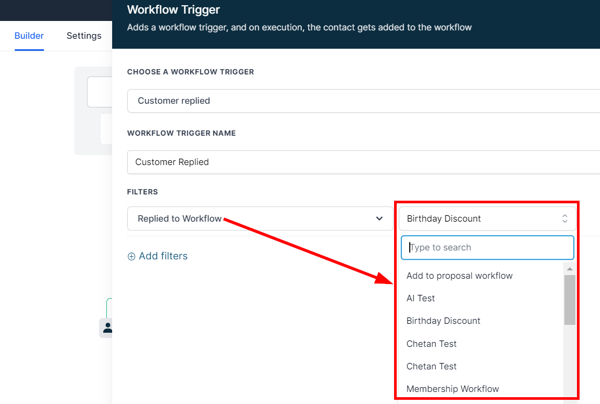Choose Membership Workflow from the list
This screenshot has width=600, height=404.
(x=453, y=389)
